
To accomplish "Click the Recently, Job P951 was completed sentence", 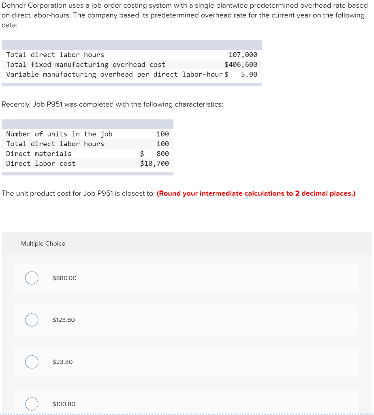I will (112, 104).
